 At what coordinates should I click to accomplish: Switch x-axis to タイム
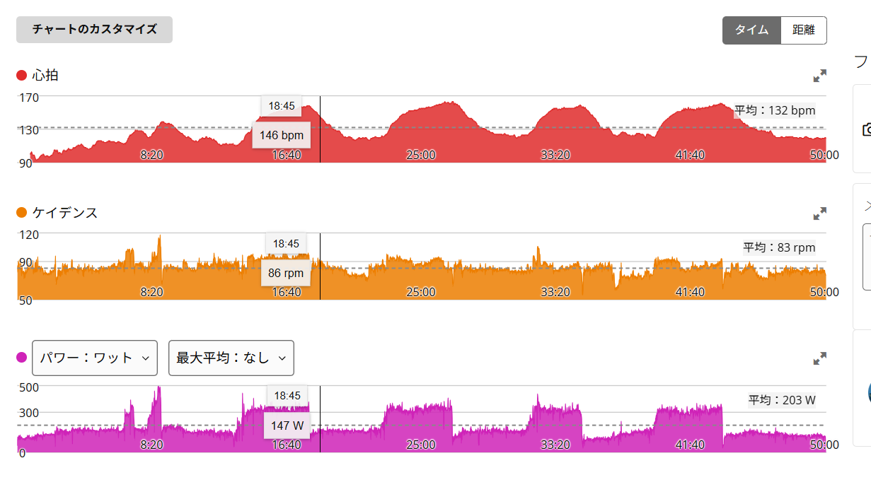751,30
